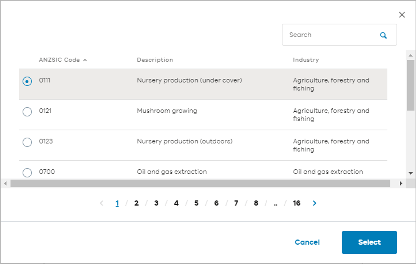Click the Select button
The height and width of the screenshot is (264, 416).
tap(369, 242)
